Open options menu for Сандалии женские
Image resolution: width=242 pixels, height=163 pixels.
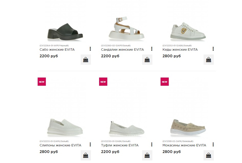(x=152, y=49)
